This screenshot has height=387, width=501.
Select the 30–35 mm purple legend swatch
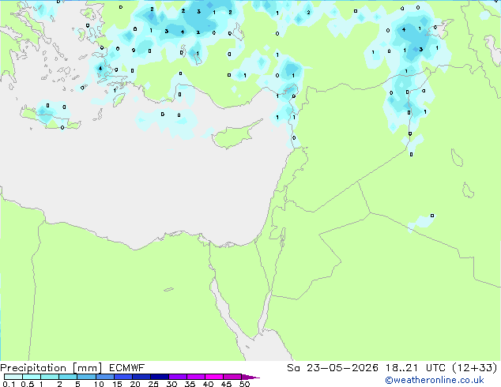coord(177,377)
